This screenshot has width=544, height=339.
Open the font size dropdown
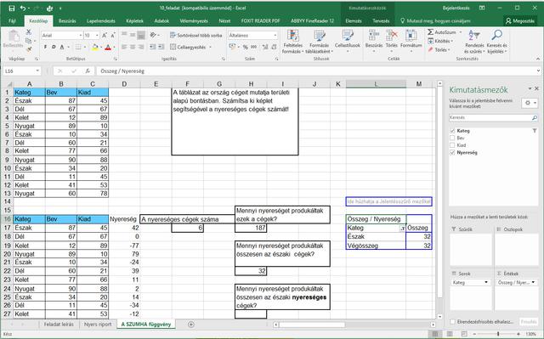point(97,36)
